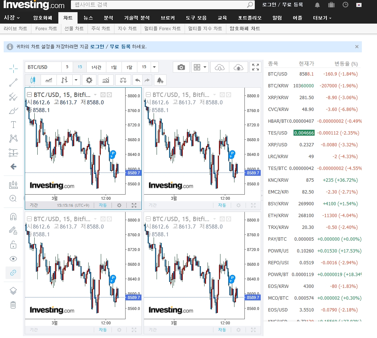Open the 기술적 분석 menu
Screen dimensions: 377x338
pos(137,18)
